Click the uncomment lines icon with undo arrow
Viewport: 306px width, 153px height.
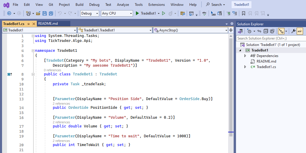click(235, 13)
